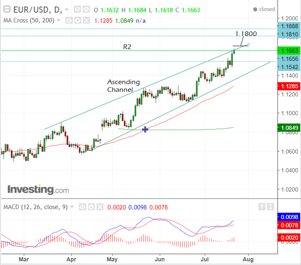Click the blue cross marker on chart
The image size is (301, 265).
coord(145,129)
